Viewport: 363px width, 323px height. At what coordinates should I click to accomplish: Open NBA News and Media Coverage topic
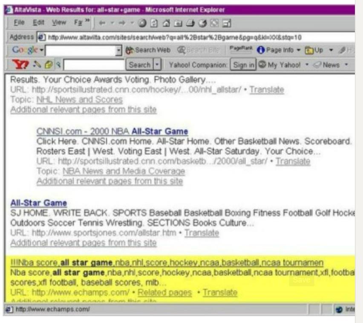[124, 171]
